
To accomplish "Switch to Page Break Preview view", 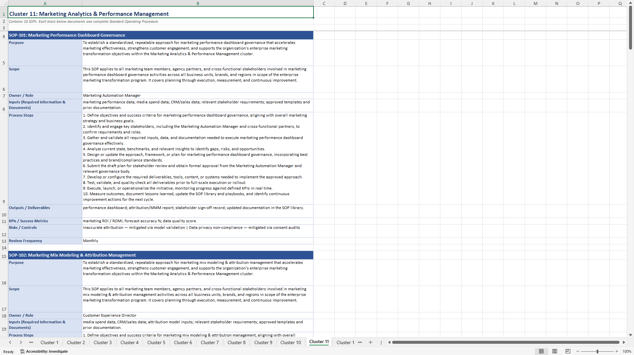I will point(568,351).
